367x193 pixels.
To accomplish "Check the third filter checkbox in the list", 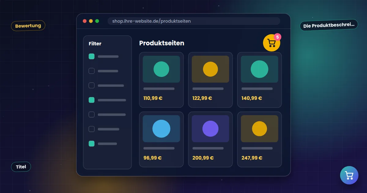I will pos(91,85).
